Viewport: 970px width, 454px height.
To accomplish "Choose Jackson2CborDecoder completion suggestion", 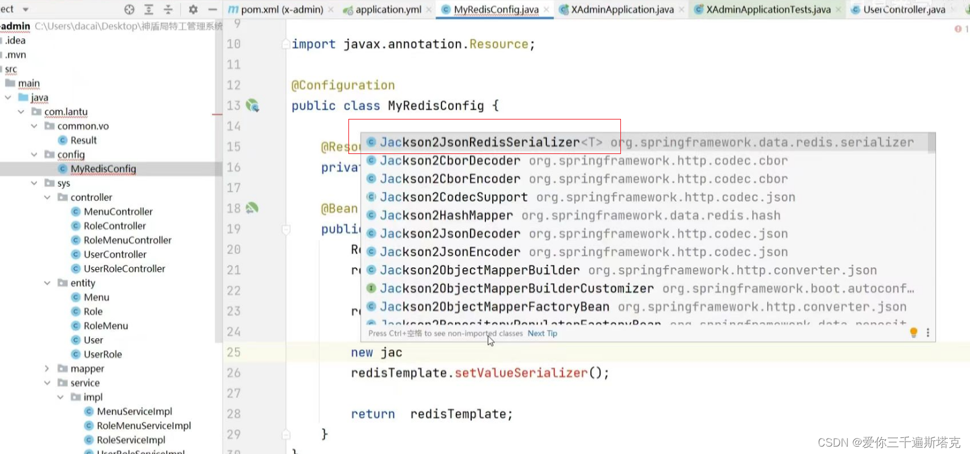I will (x=644, y=161).
